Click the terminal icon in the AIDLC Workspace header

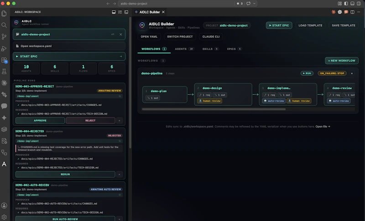[x=126, y=12]
